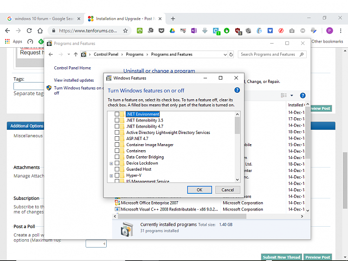
Task: Click Submit New Thread button
Action: [282, 257]
